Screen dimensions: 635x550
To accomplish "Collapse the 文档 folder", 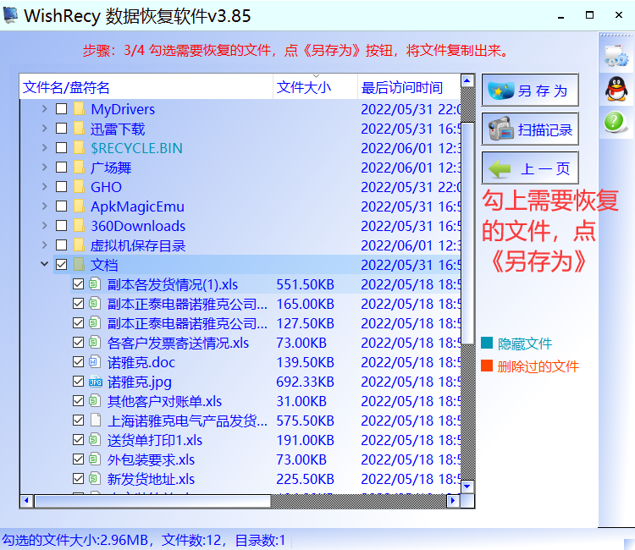I will tap(45, 264).
